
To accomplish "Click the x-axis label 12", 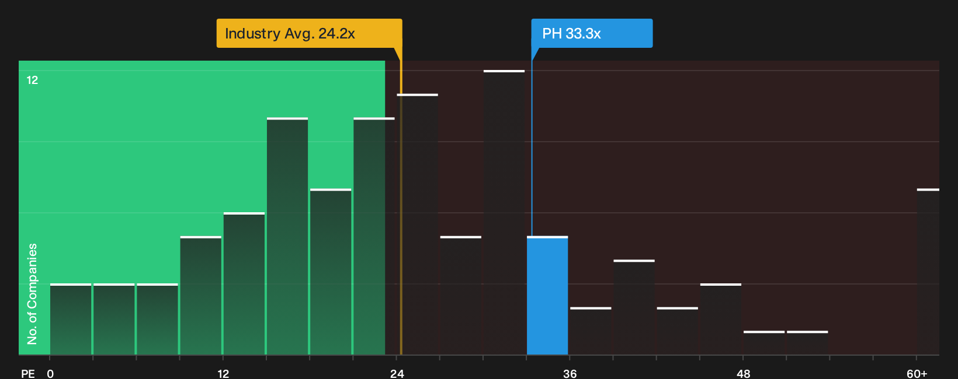I will (223, 373).
